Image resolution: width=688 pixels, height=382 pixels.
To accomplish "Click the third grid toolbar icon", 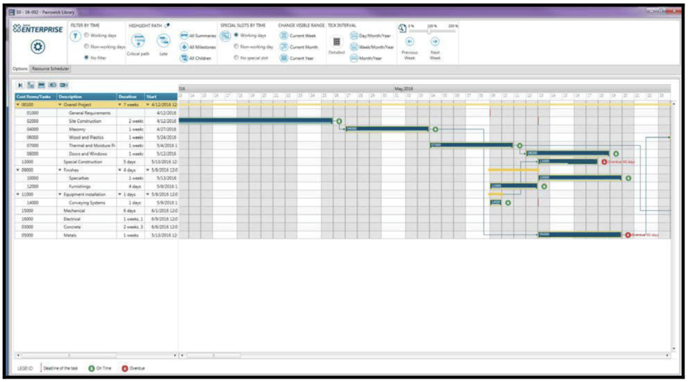I will [41, 85].
